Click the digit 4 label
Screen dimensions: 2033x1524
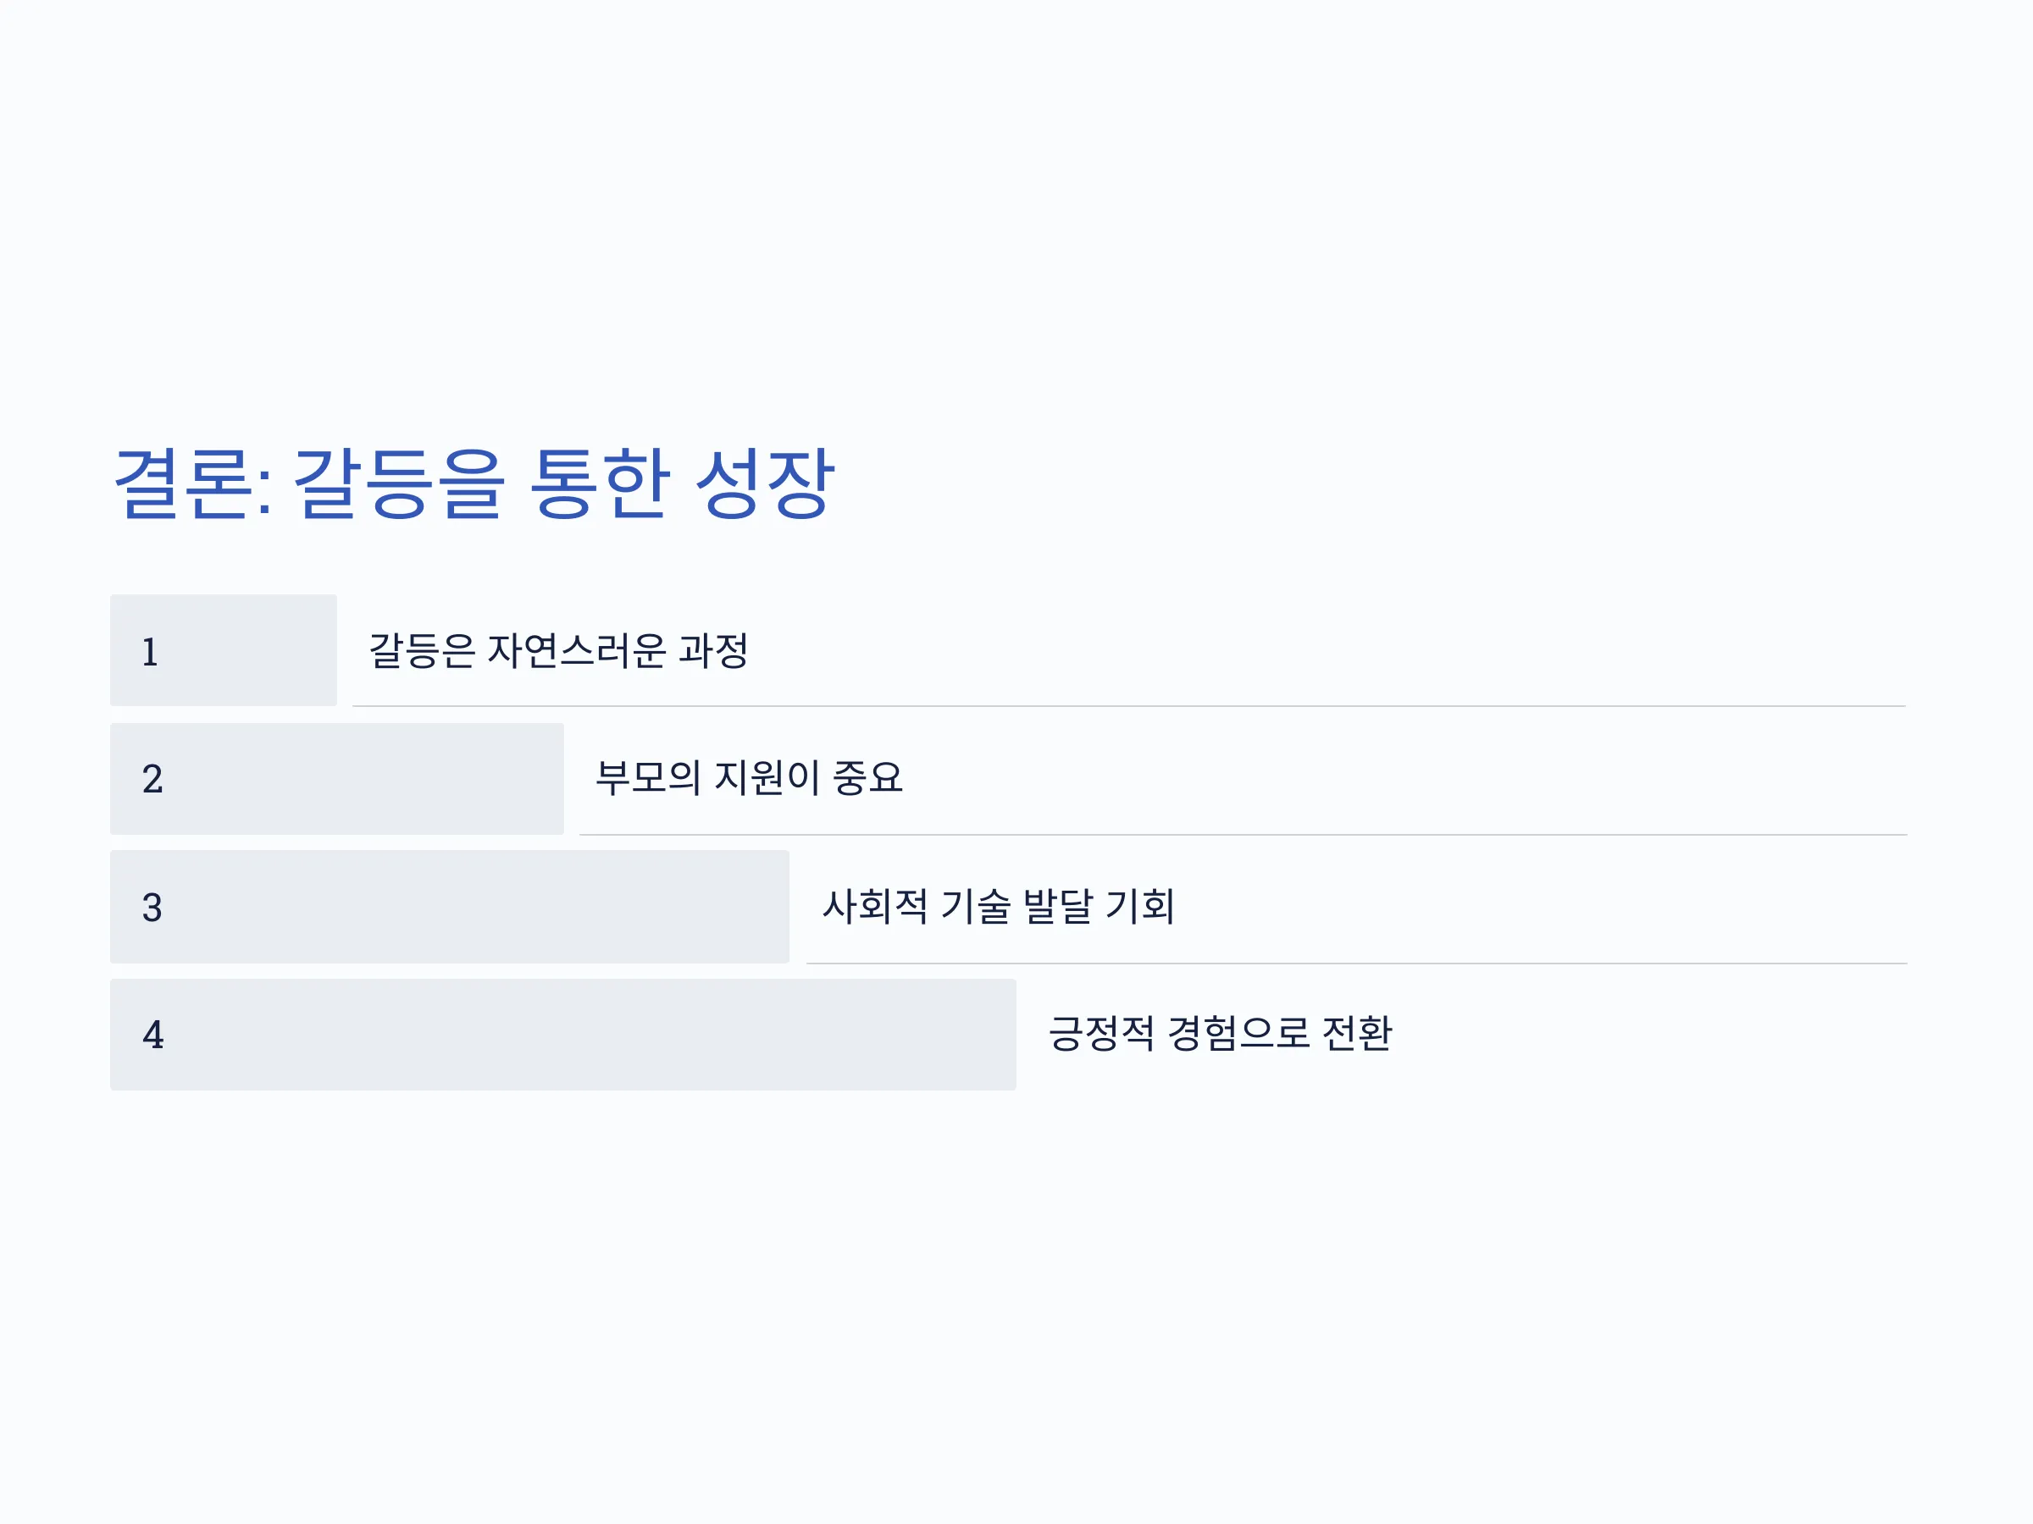pyautogui.click(x=153, y=1035)
